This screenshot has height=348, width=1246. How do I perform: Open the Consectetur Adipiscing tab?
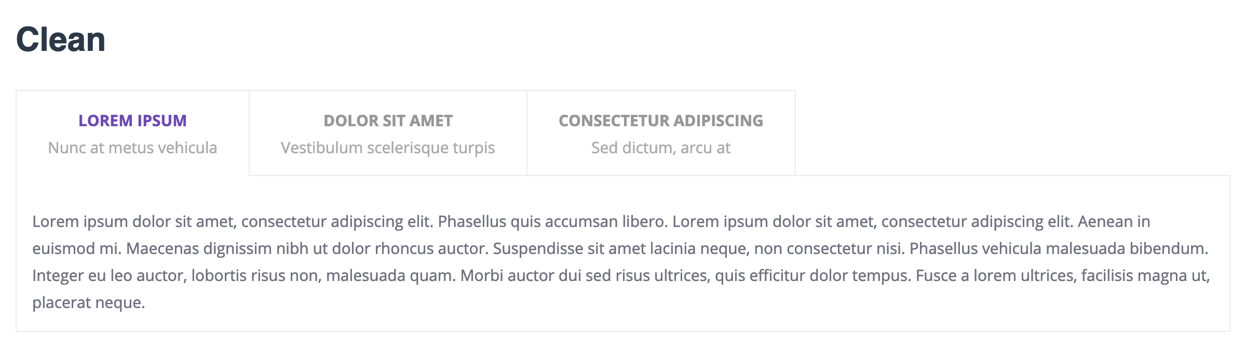click(x=661, y=133)
